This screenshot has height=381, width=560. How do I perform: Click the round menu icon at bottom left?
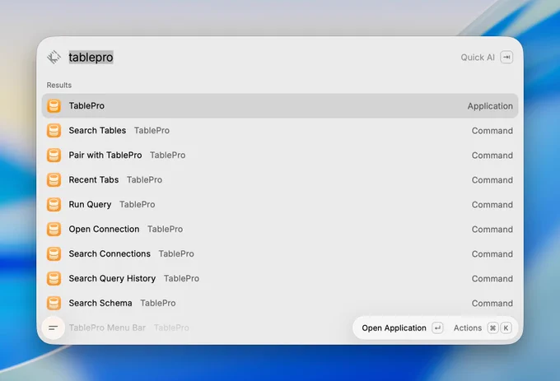tap(54, 328)
